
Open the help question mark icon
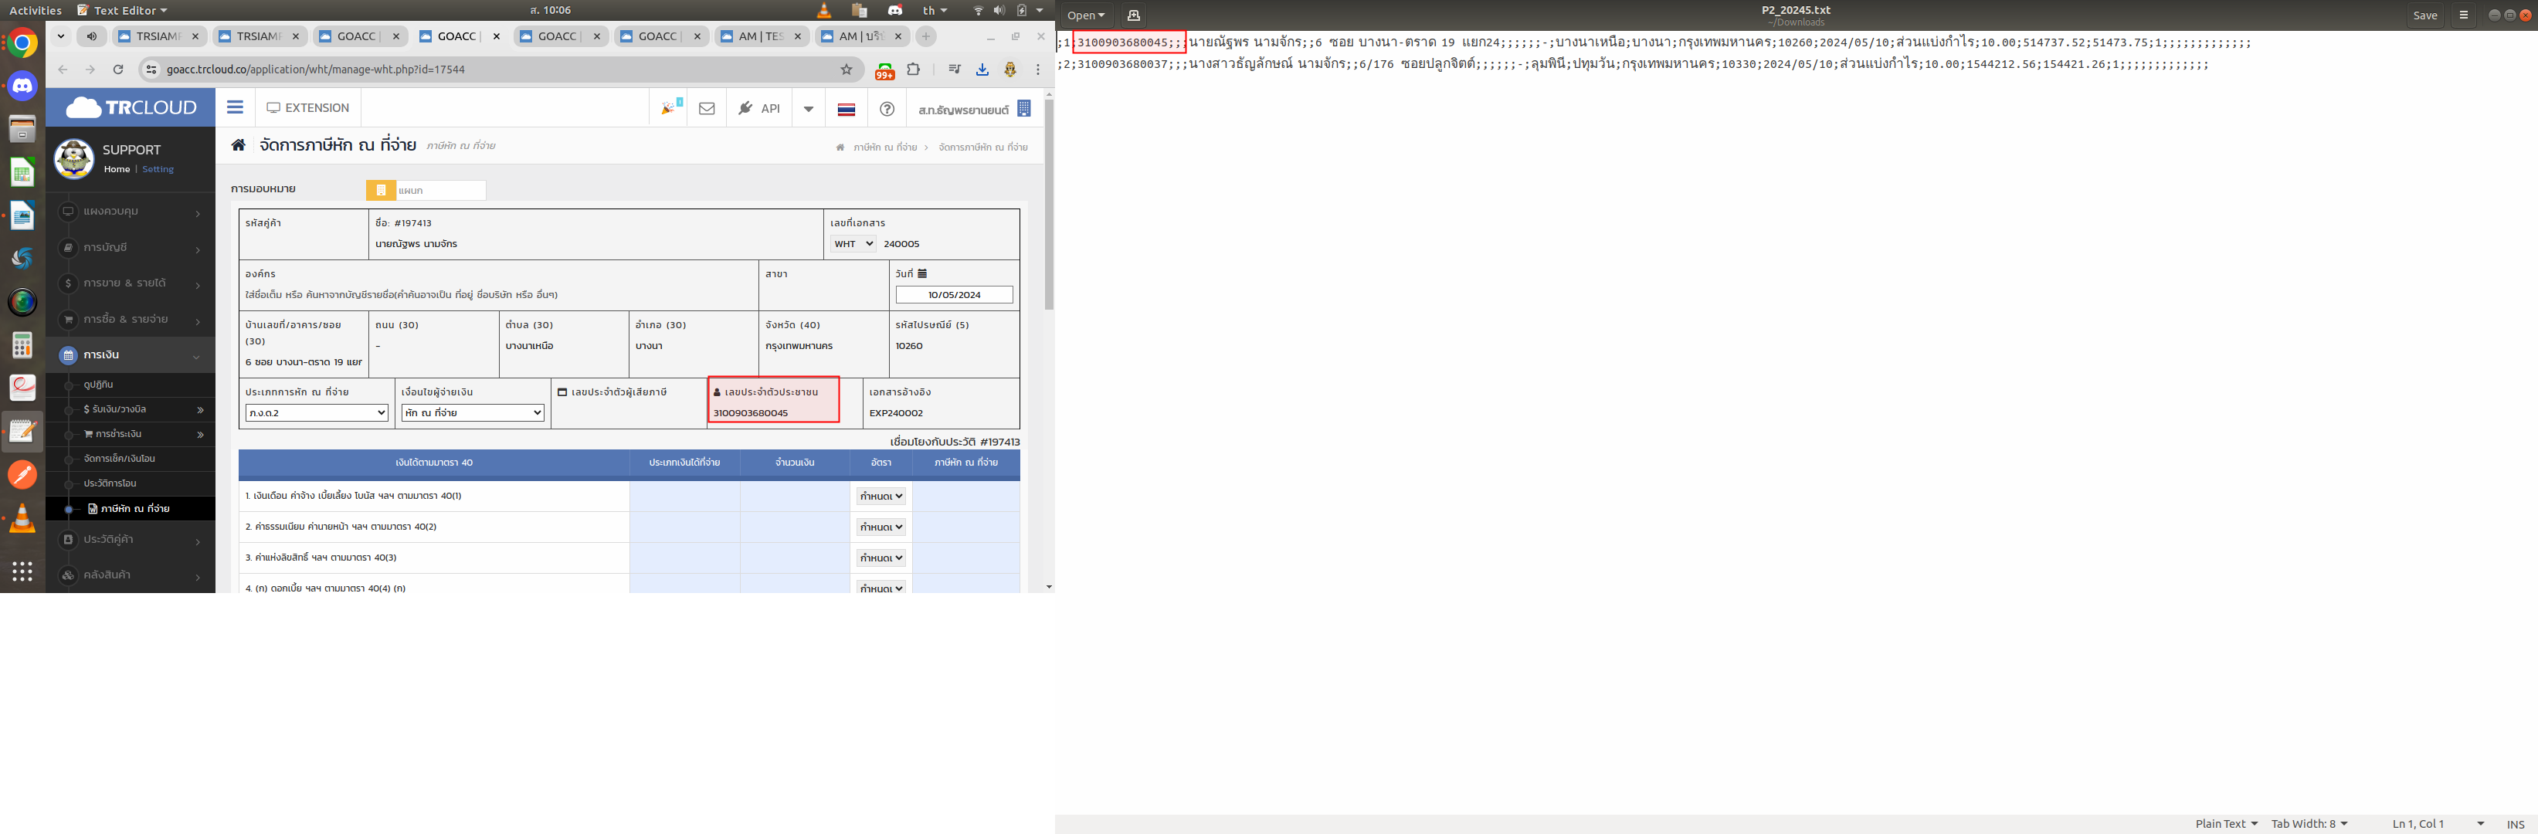(887, 108)
